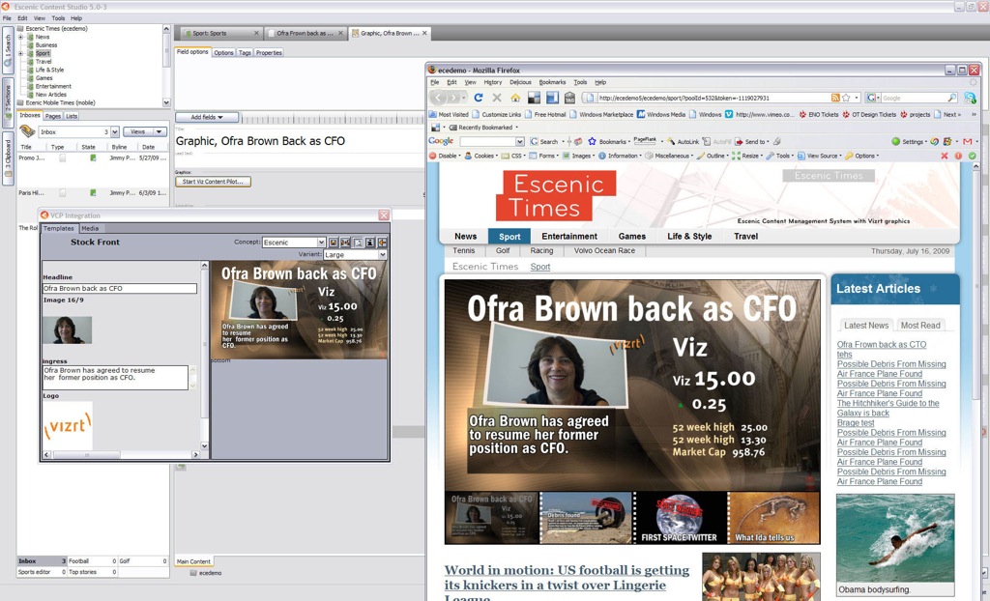Viewport: 990px width, 601px height.
Task: Open the Recently Bookmarked dropdown
Action: pos(483,128)
